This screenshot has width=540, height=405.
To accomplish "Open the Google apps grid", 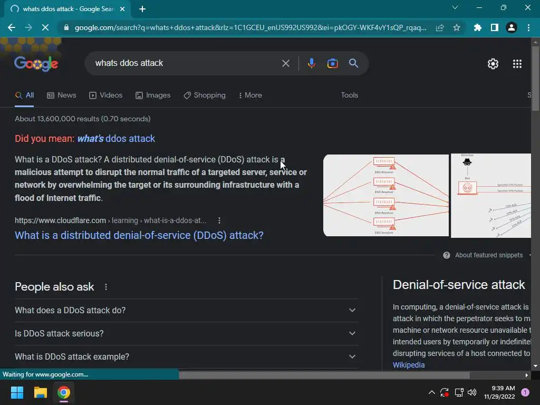I will (517, 64).
